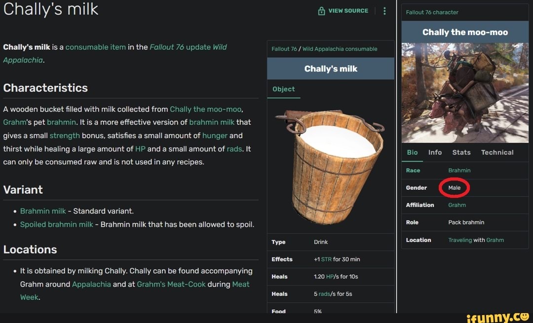Open Grahm's Meat-Cook link
This screenshot has width=533, height=323.
click(171, 285)
